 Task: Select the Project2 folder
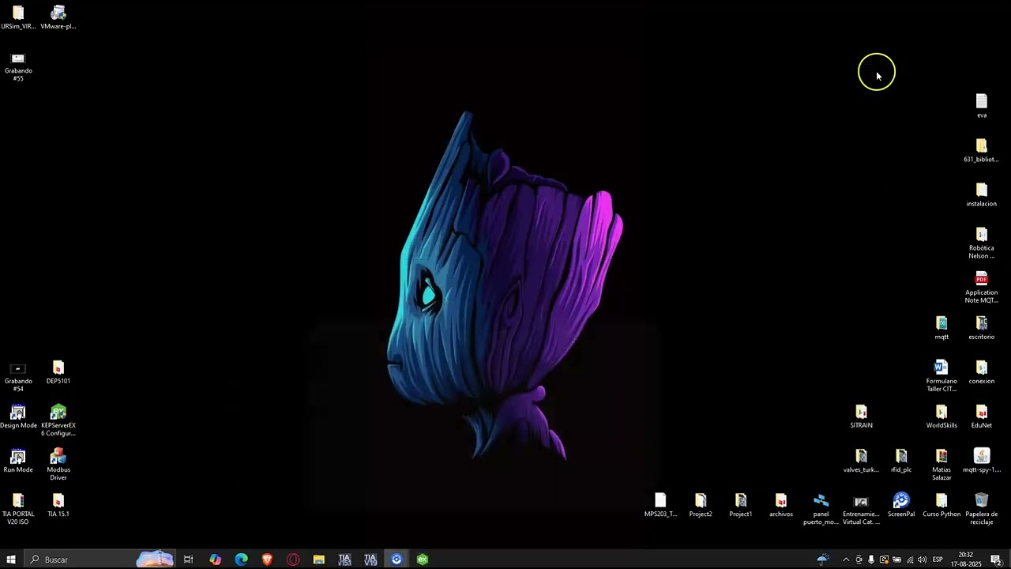click(x=701, y=506)
